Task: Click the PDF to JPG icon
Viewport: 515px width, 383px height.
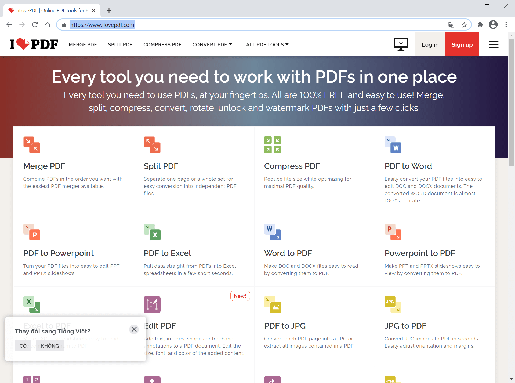Action: click(273, 304)
